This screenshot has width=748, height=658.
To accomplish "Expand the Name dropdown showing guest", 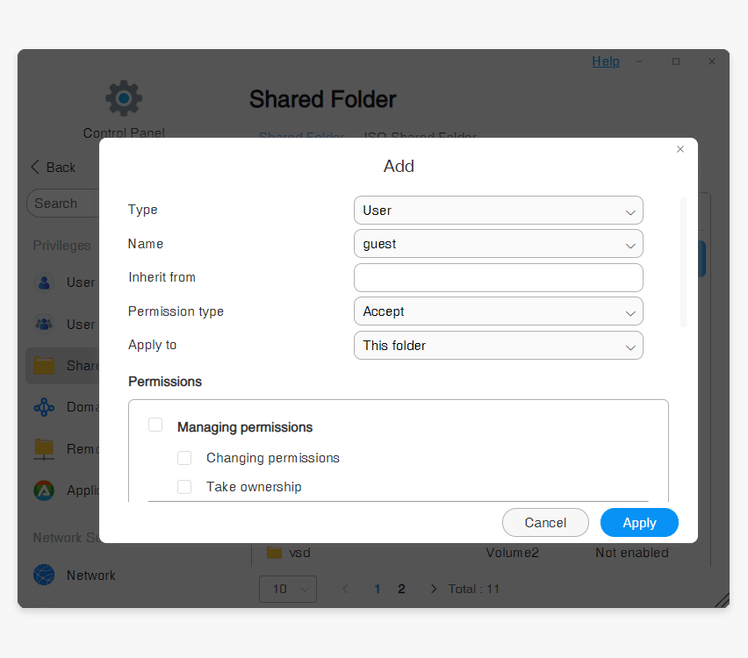I will tap(498, 244).
